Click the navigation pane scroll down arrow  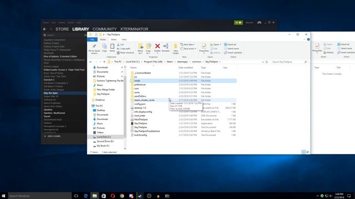click(x=125, y=149)
